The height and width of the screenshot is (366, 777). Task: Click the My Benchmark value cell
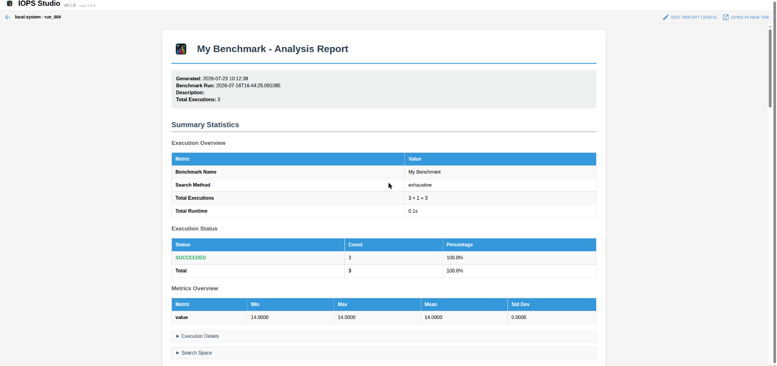tap(500, 172)
